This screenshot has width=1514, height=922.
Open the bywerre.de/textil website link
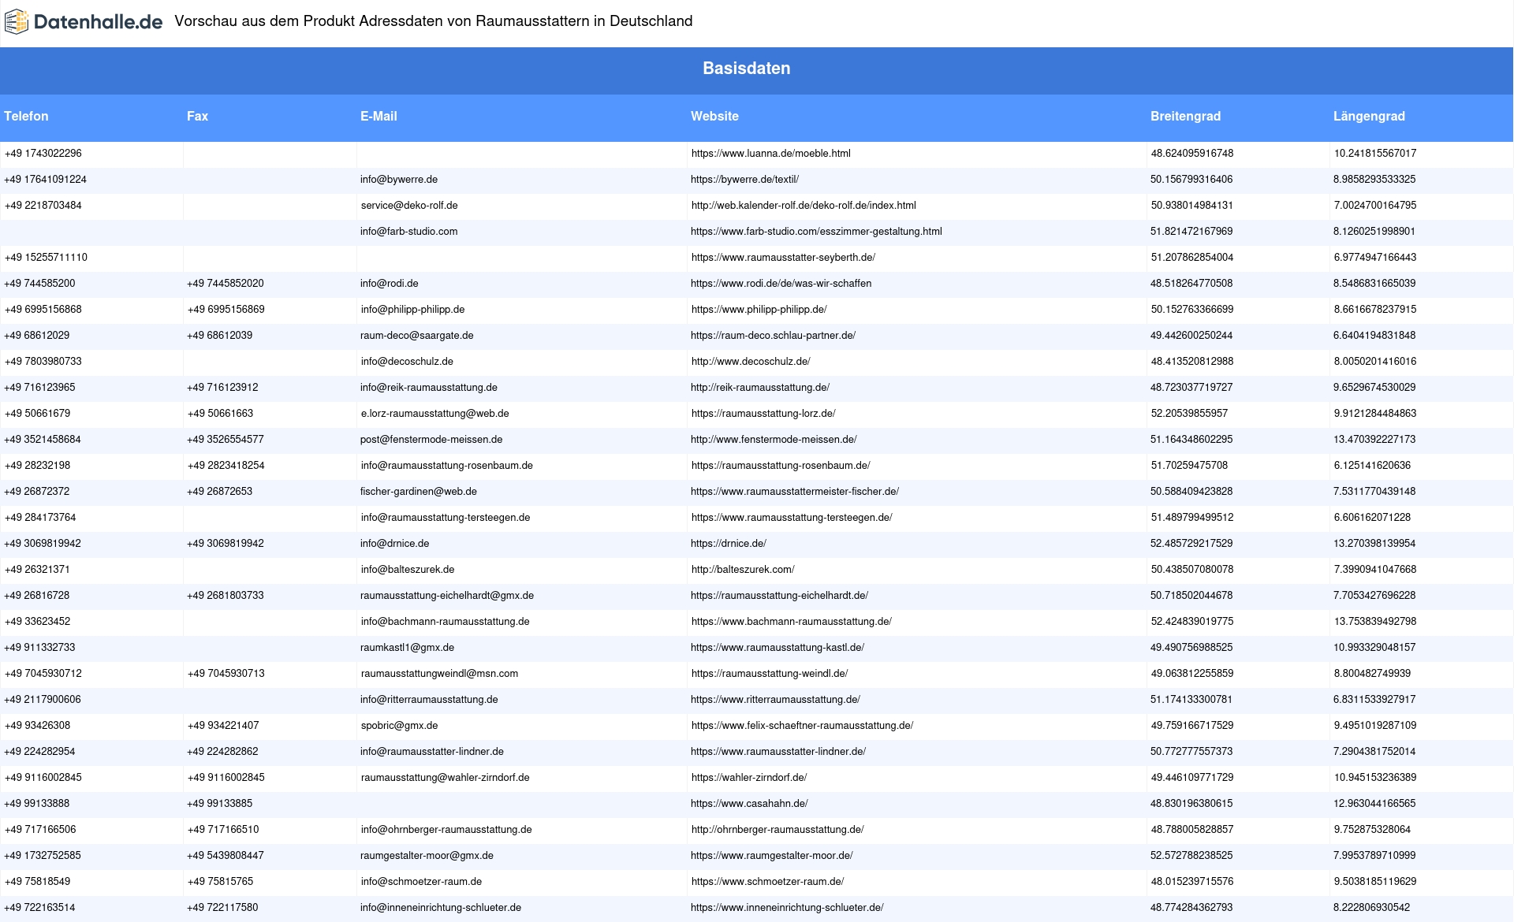coord(744,180)
